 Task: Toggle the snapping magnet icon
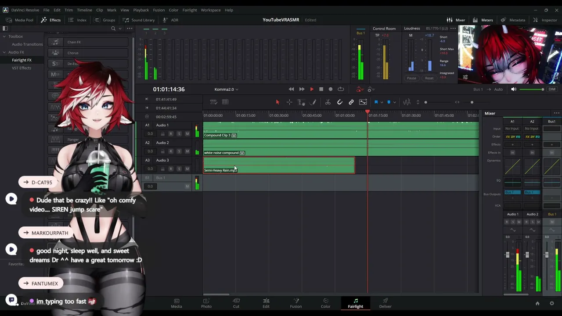(x=339, y=102)
